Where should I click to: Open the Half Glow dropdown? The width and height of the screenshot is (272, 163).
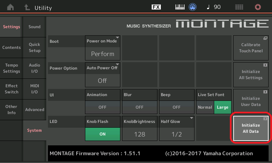point(176,128)
